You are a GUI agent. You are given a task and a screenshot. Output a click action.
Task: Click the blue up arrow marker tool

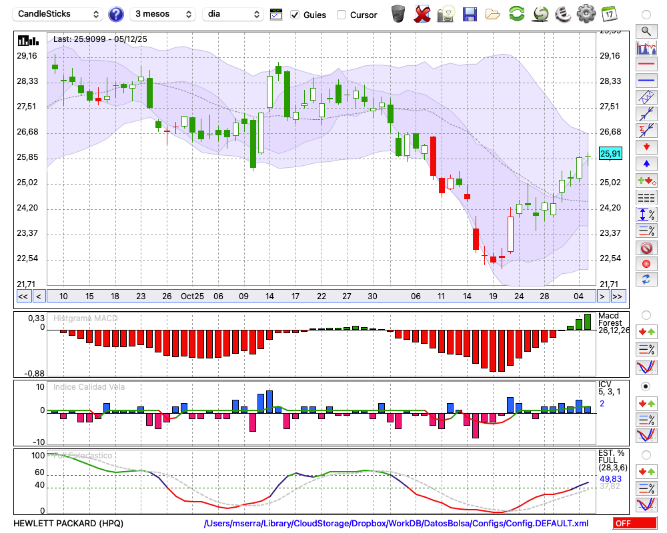point(646,164)
